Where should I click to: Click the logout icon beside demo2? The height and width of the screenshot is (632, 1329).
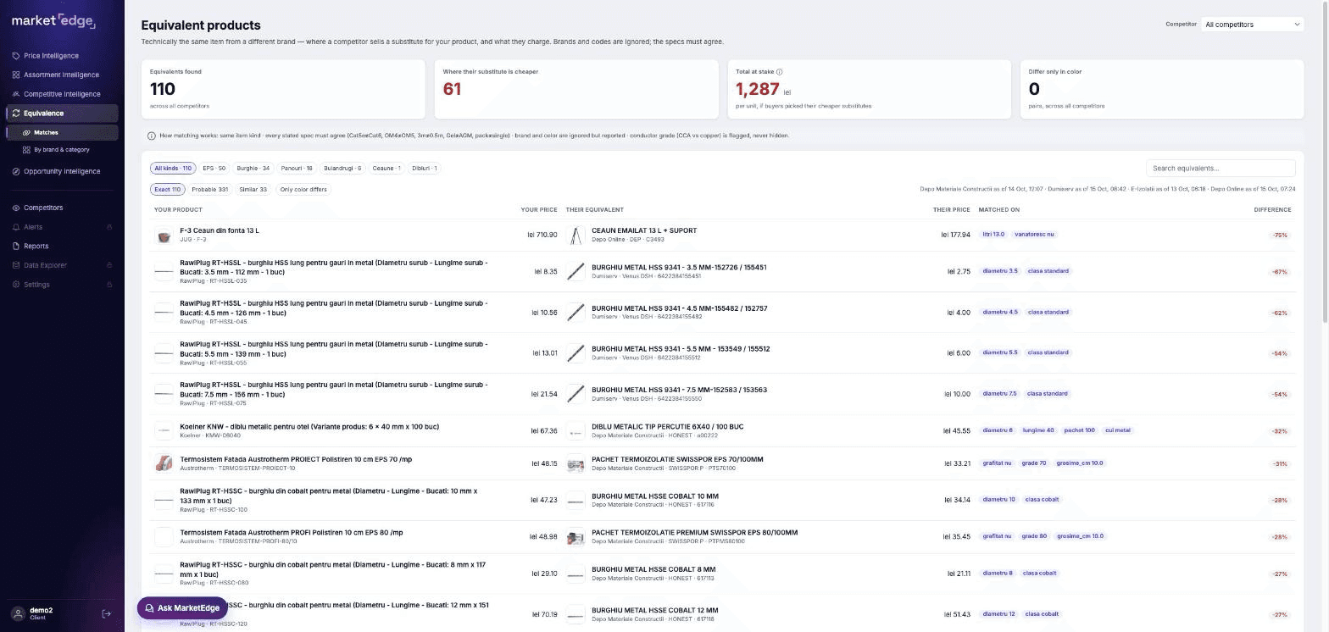click(107, 613)
